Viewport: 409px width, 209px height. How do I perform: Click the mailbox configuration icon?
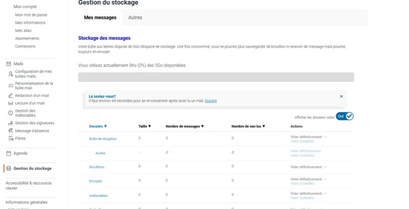point(10,74)
